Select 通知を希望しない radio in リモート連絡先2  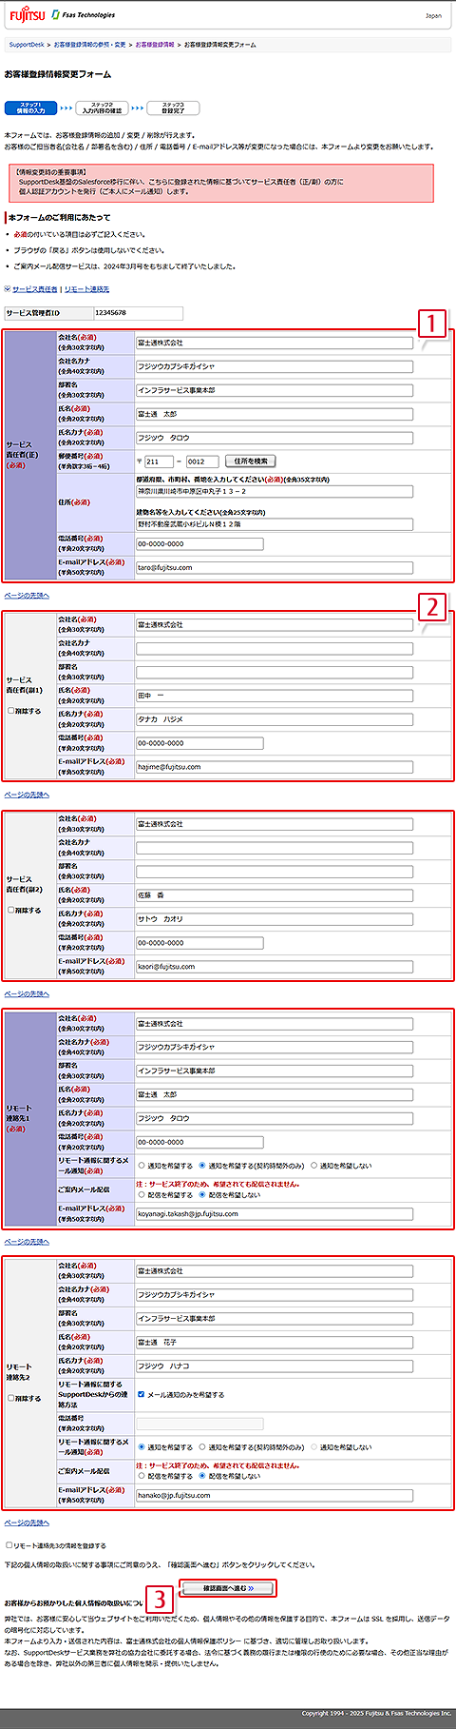[x=314, y=1447]
